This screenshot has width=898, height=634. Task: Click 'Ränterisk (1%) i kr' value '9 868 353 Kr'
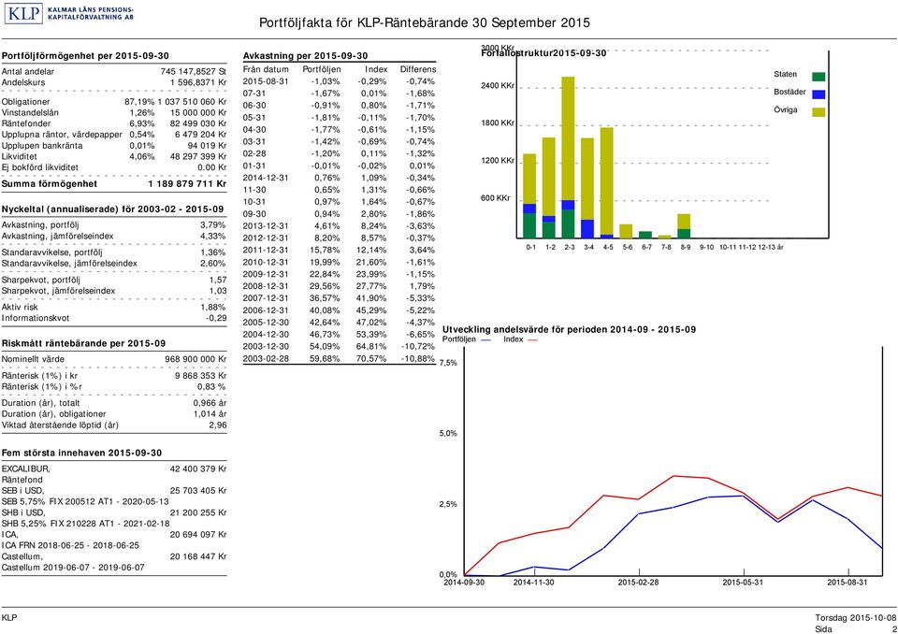[200, 376]
